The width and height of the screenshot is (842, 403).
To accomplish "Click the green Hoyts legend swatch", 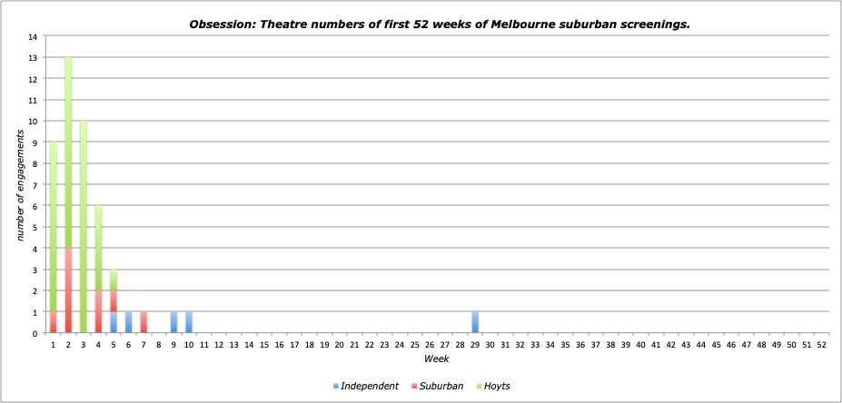I will [478, 387].
